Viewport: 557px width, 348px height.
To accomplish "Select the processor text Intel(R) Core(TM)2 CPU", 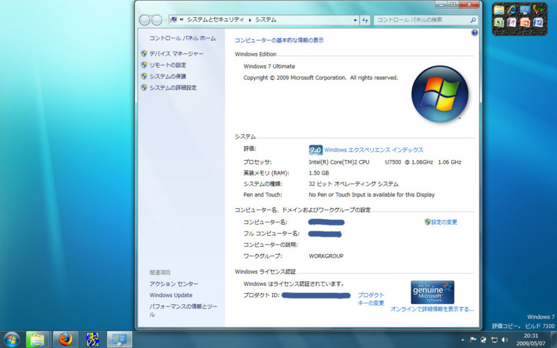I will pos(339,162).
